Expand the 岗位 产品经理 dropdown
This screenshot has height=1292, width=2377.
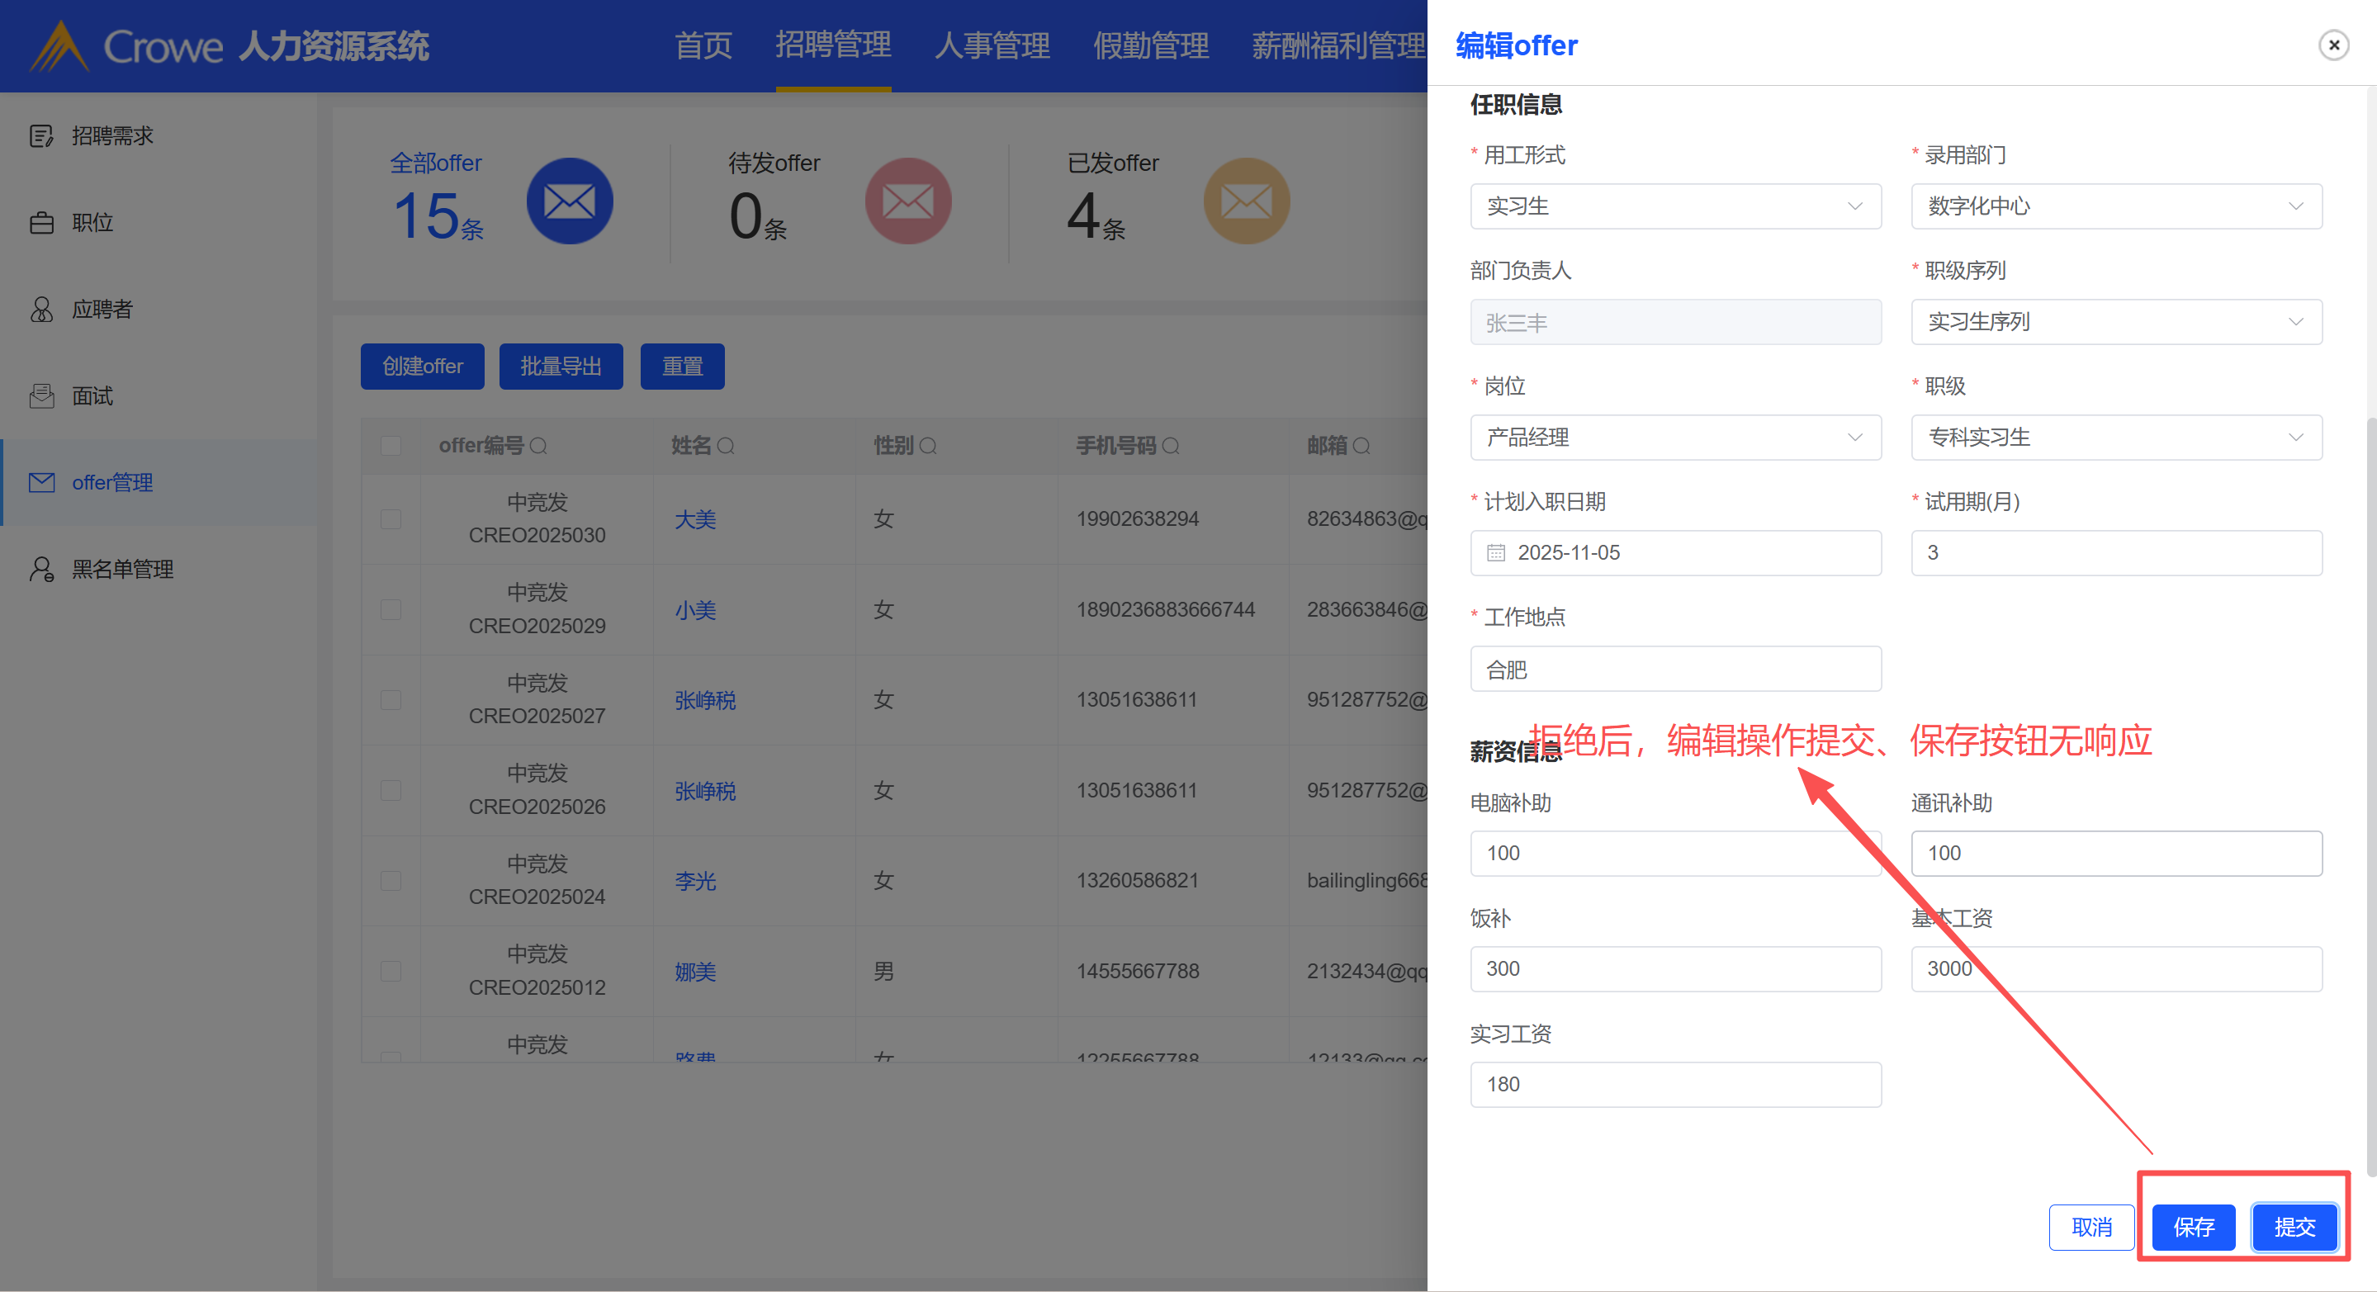tap(1674, 438)
